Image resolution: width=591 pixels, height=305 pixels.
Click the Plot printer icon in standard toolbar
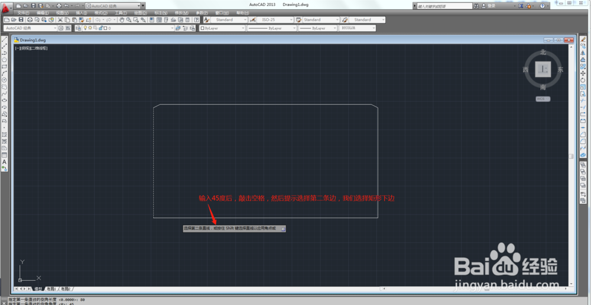click(x=30, y=20)
